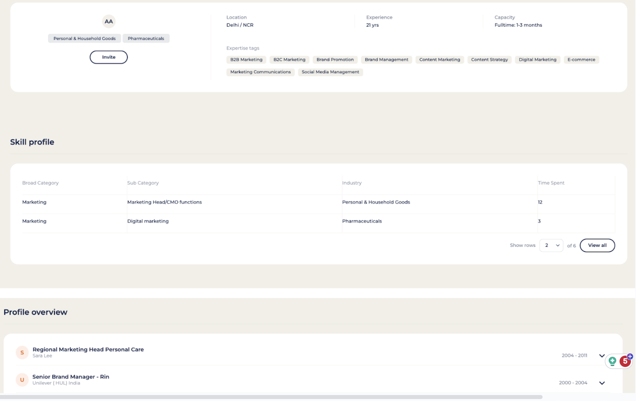Open the Show rows dropdown selector
Screen dimensions: 636x401
[x=551, y=245]
